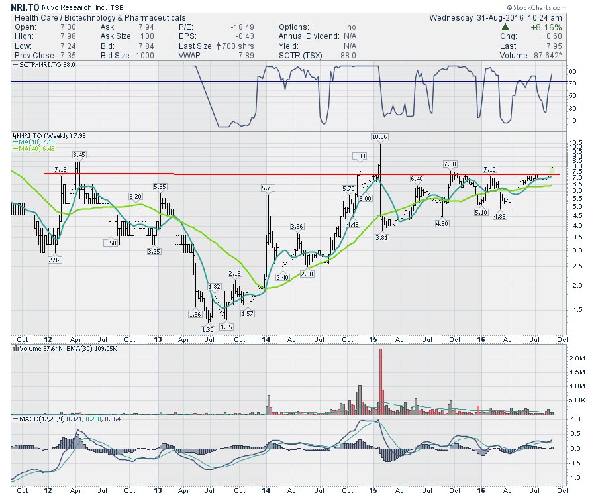Click the Last Size up-arrow icon
Image resolution: width=596 pixels, height=497 pixels.
(x=218, y=46)
